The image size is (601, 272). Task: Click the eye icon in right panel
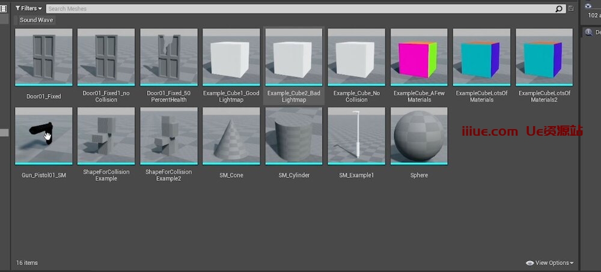pyautogui.click(x=589, y=6)
